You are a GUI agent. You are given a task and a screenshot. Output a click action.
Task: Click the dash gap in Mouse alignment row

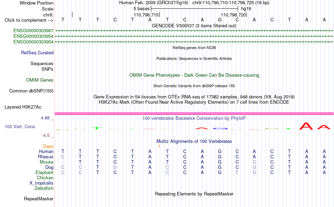(63, 162)
